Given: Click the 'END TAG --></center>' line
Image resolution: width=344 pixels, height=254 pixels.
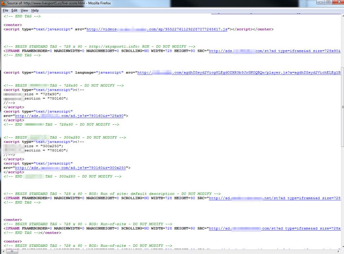Looking at the screenshot, I should [32, 233].
